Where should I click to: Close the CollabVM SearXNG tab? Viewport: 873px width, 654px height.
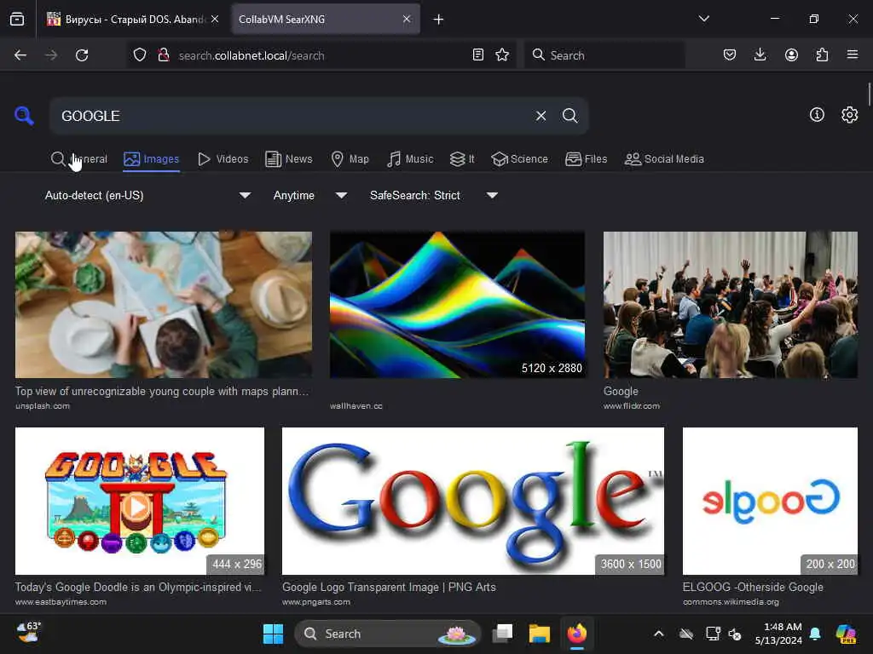407,19
